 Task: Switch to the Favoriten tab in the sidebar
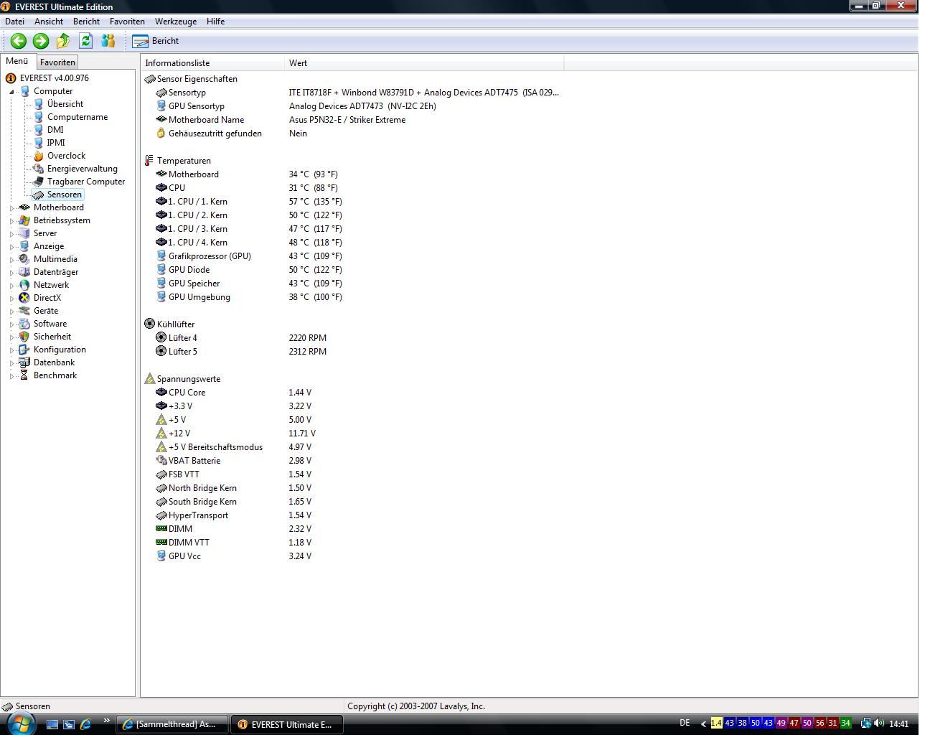(57, 62)
